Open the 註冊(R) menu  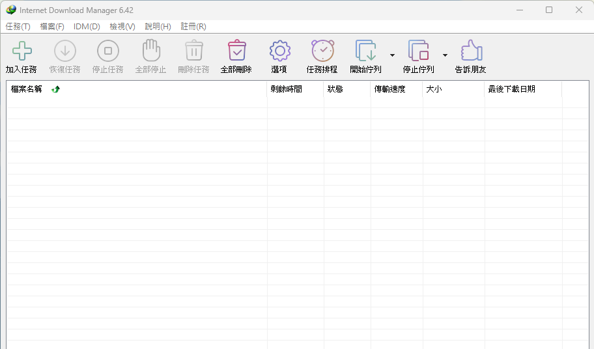pos(193,27)
